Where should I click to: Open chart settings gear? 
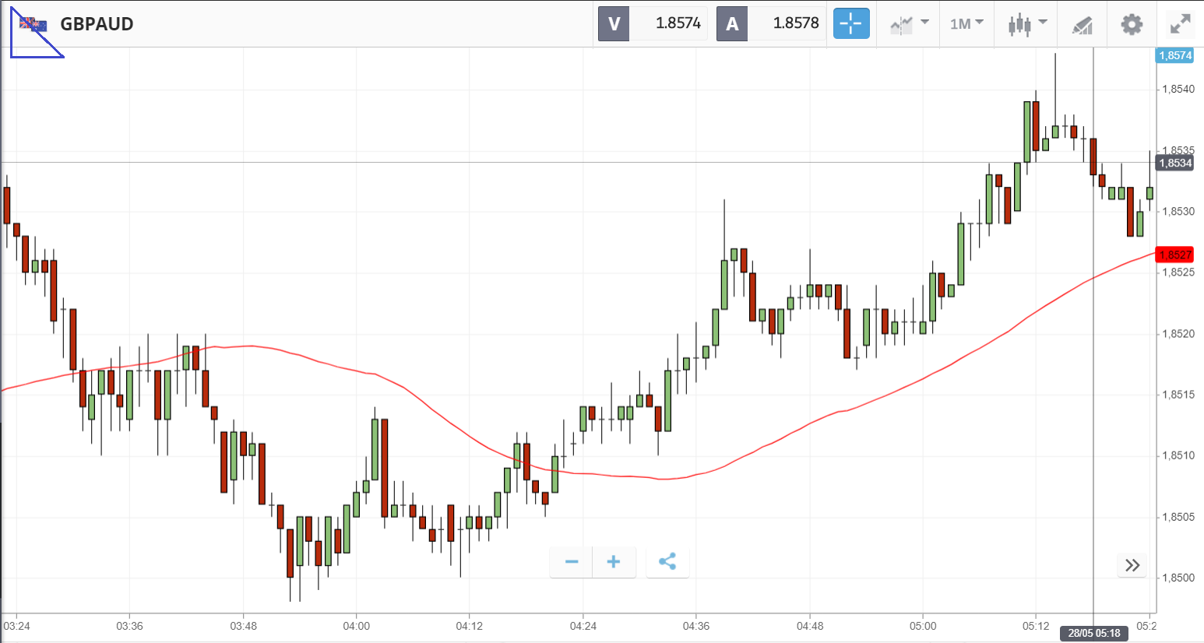(x=1132, y=24)
